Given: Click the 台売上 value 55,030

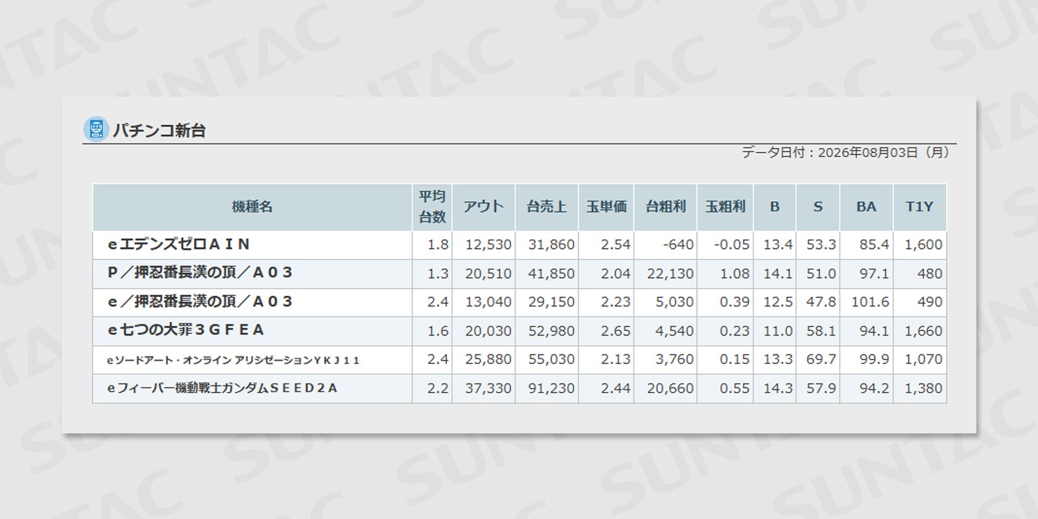Looking at the screenshot, I should click(551, 359).
